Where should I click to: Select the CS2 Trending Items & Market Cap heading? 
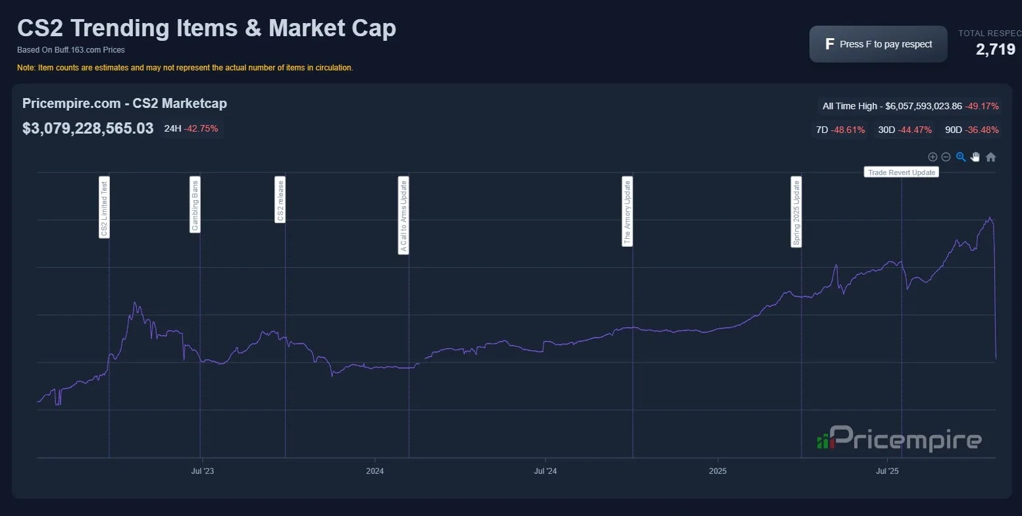[x=206, y=28]
